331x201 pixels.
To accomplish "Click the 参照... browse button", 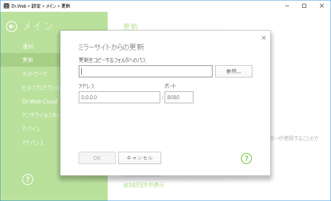I will point(234,71).
